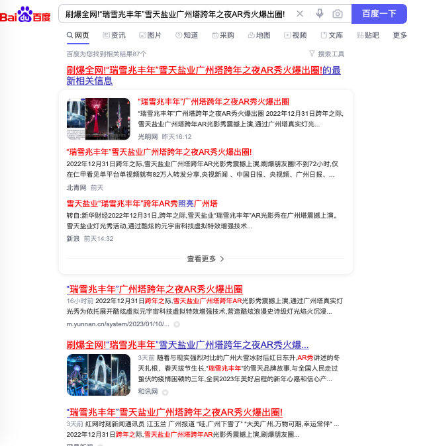The width and height of the screenshot is (423, 446).
Task: Switch to the 地图 tab
Action: point(259,35)
